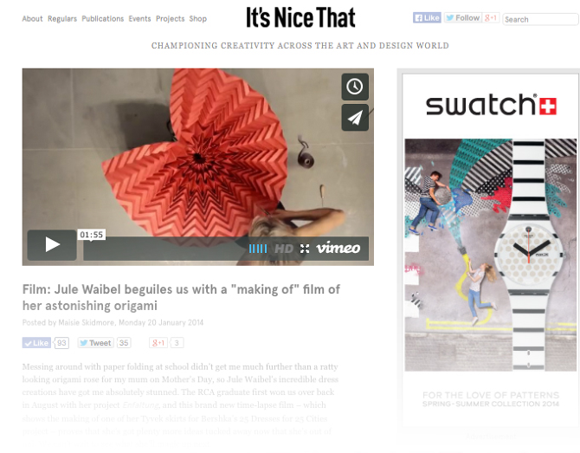
Task: Open the Regulars menu item
Action: click(62, 19)
